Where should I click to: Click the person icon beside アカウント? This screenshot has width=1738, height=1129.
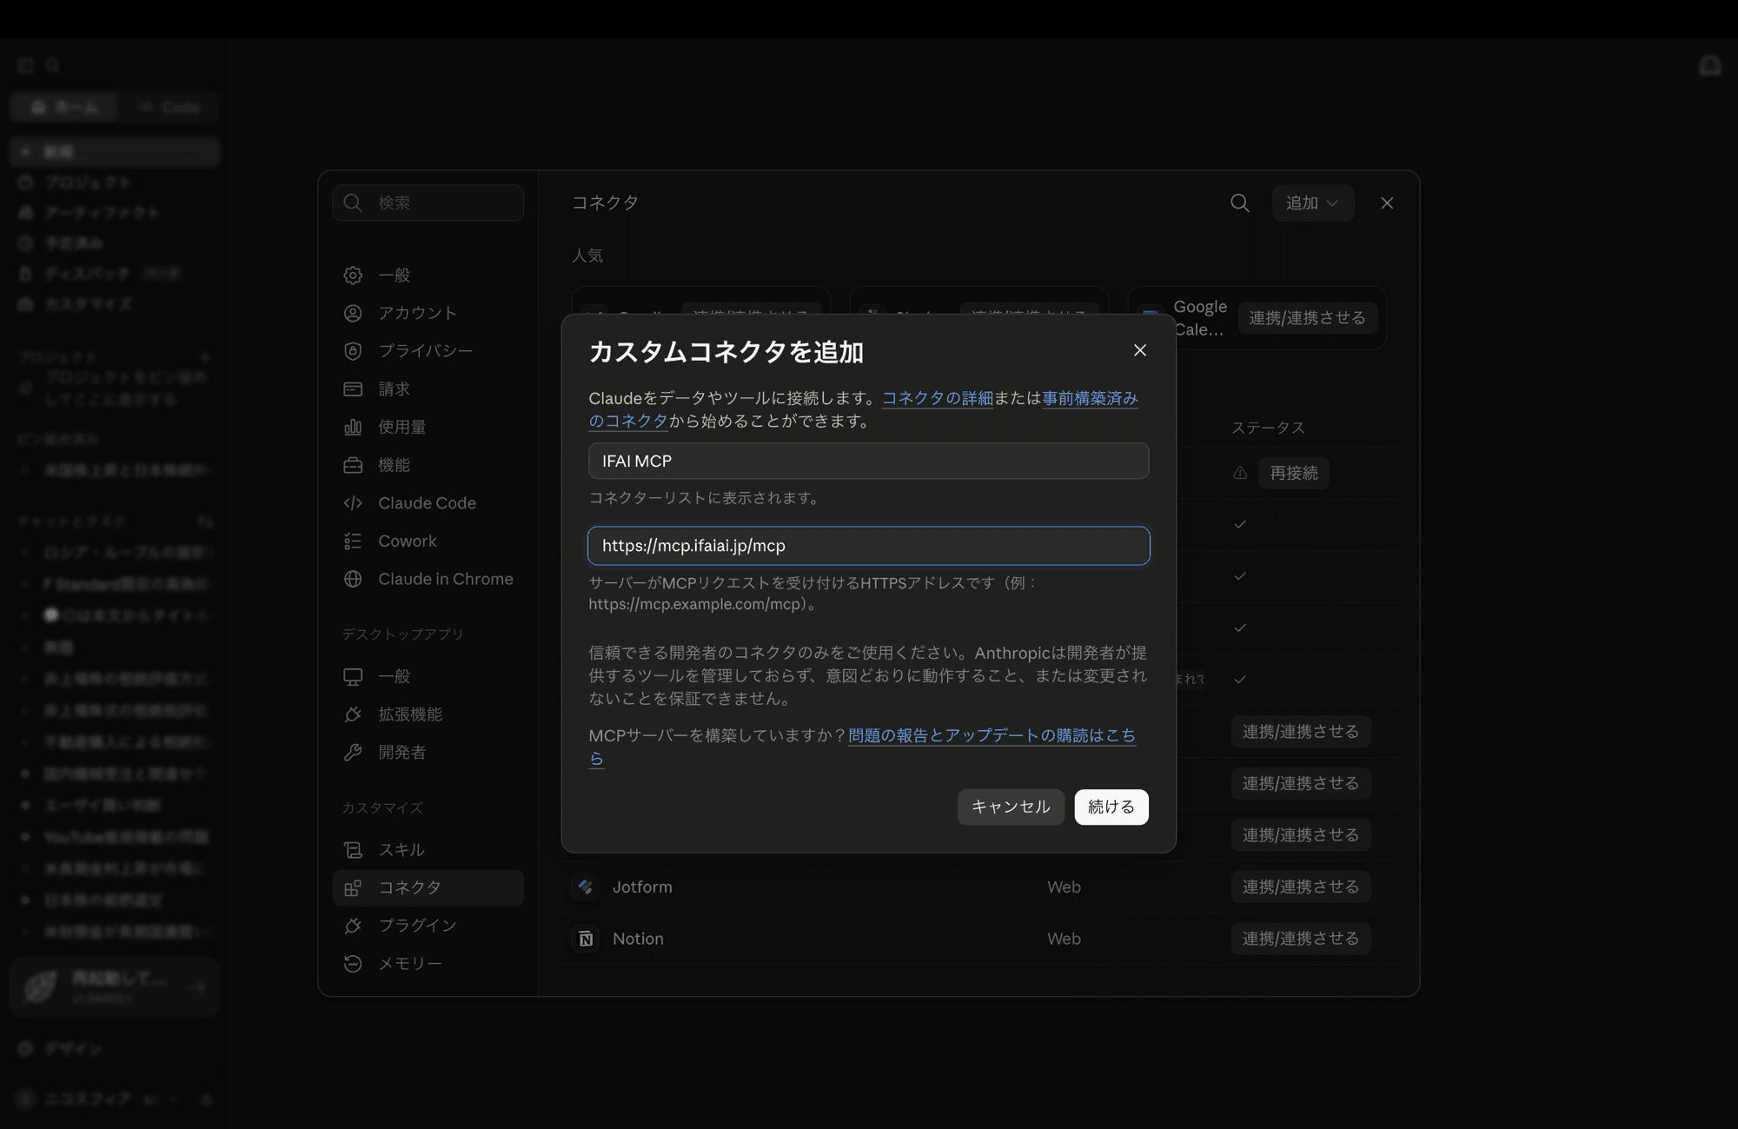pyautogui.click(x=353, y=313)
